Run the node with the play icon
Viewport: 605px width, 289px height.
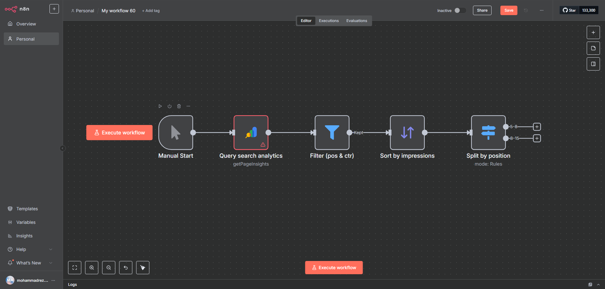[x=160, y=106]
